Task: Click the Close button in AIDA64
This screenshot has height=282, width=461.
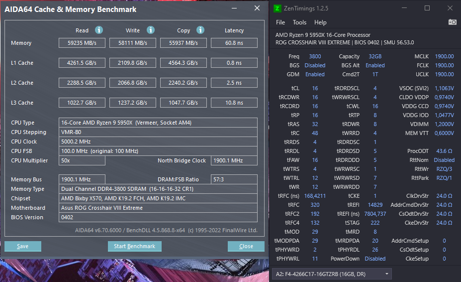Action: click(x=246, y=246)
